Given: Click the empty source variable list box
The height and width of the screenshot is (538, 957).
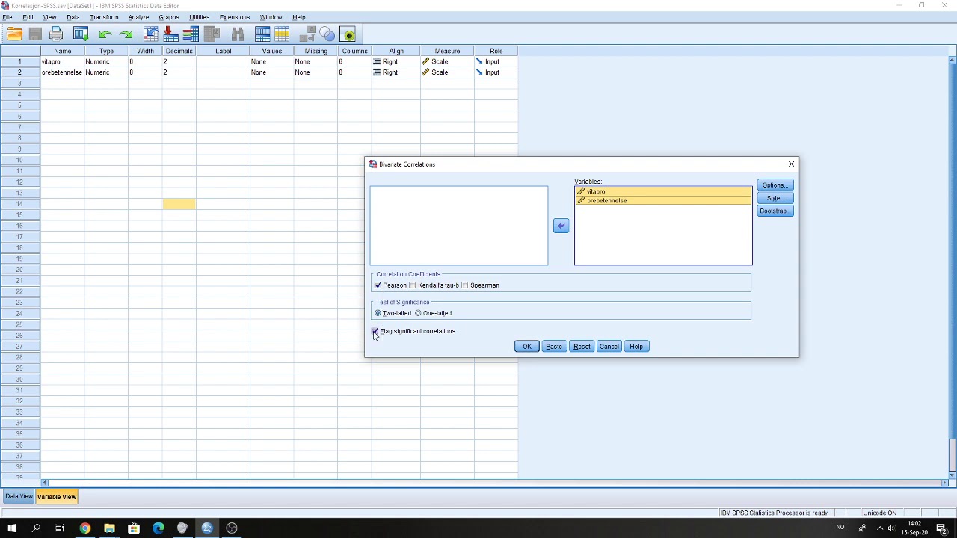Looking at the screenshot, I should [x=459, y=226].
